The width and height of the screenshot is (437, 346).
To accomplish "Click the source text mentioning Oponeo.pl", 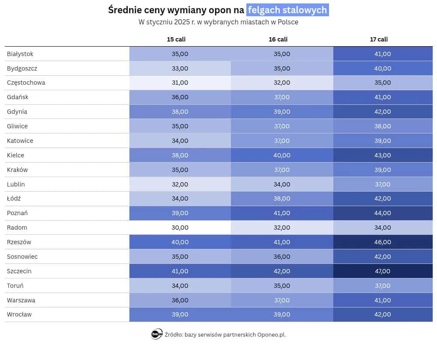I will coord(225,334).
